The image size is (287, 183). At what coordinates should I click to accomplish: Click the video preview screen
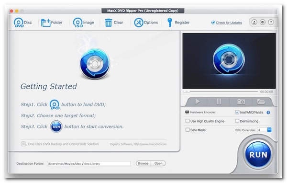[229, 61]
